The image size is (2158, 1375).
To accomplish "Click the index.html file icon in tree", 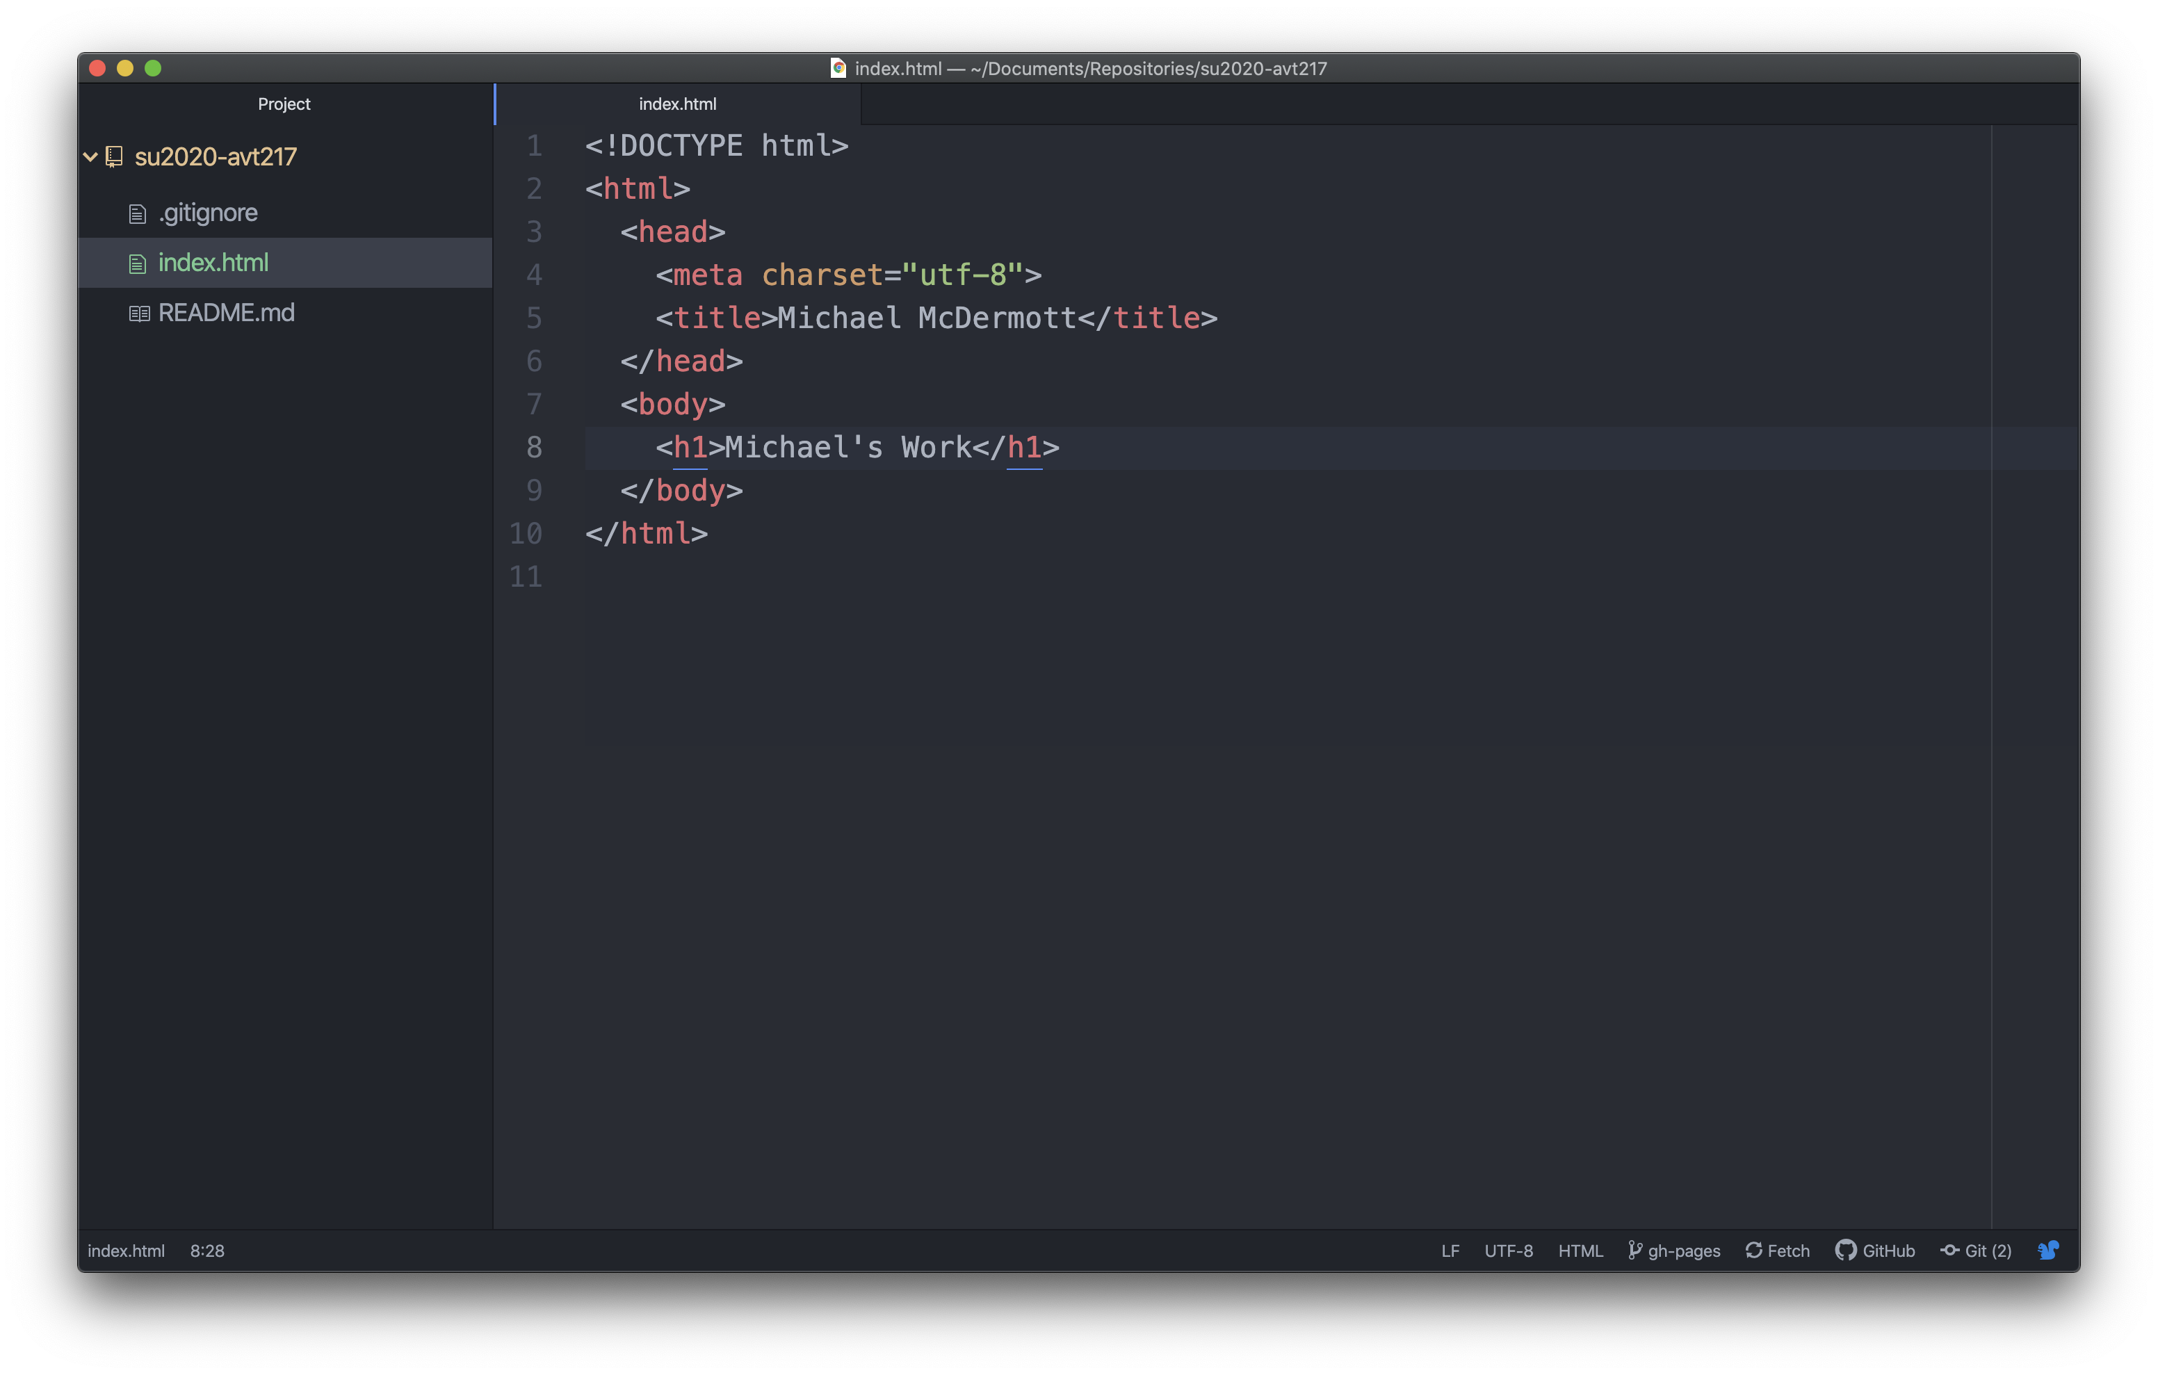I will pos(137,263).
